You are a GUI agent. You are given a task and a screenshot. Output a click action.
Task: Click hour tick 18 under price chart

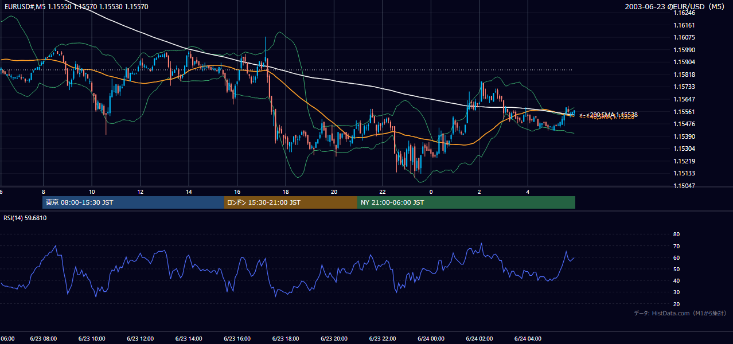coord(286,191)
